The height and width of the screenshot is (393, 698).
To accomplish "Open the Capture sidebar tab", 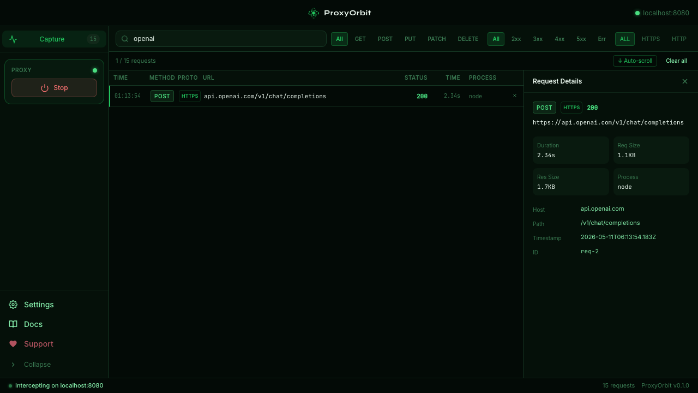I will (54, 39).
